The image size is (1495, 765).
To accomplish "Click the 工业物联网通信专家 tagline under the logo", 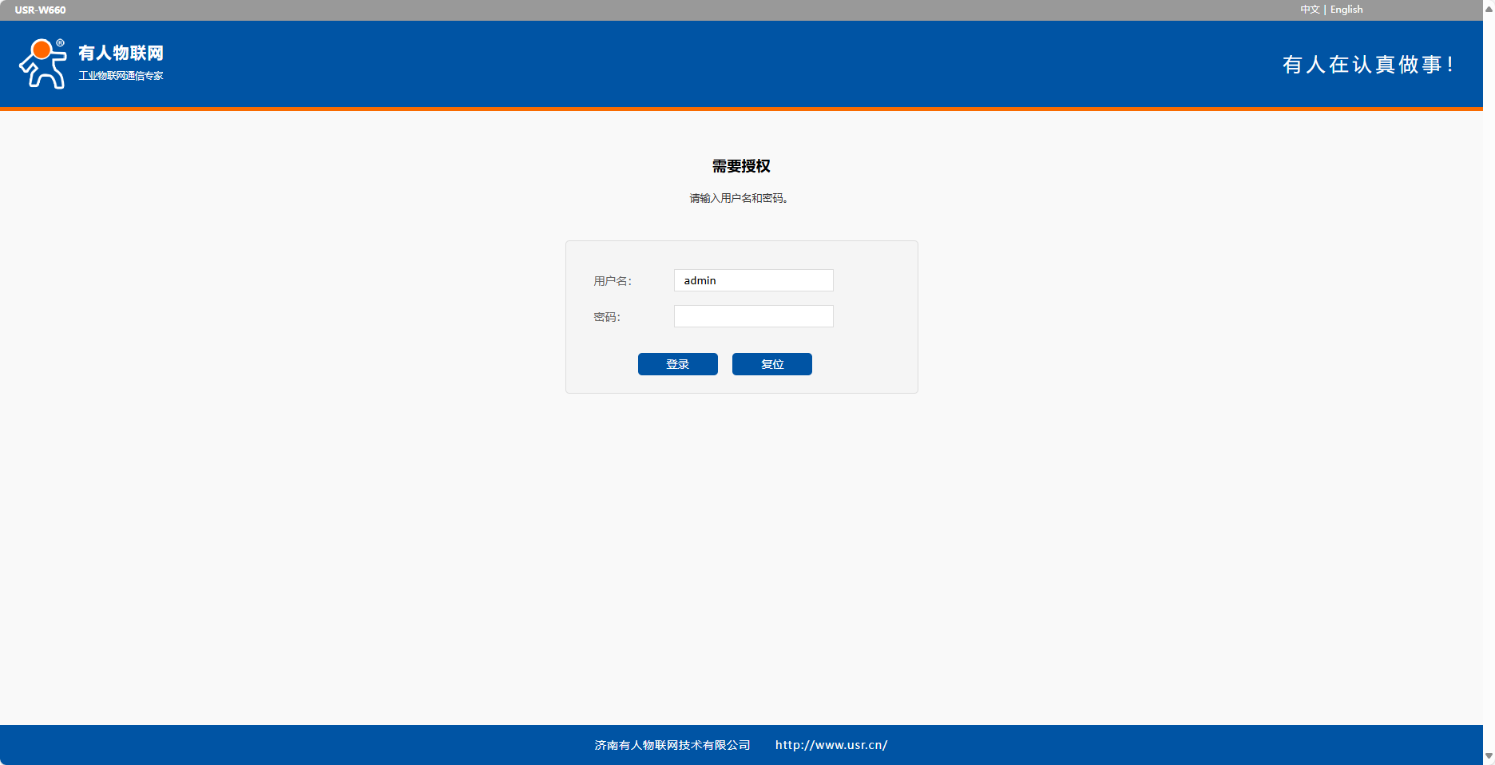I will pos(121,76).
